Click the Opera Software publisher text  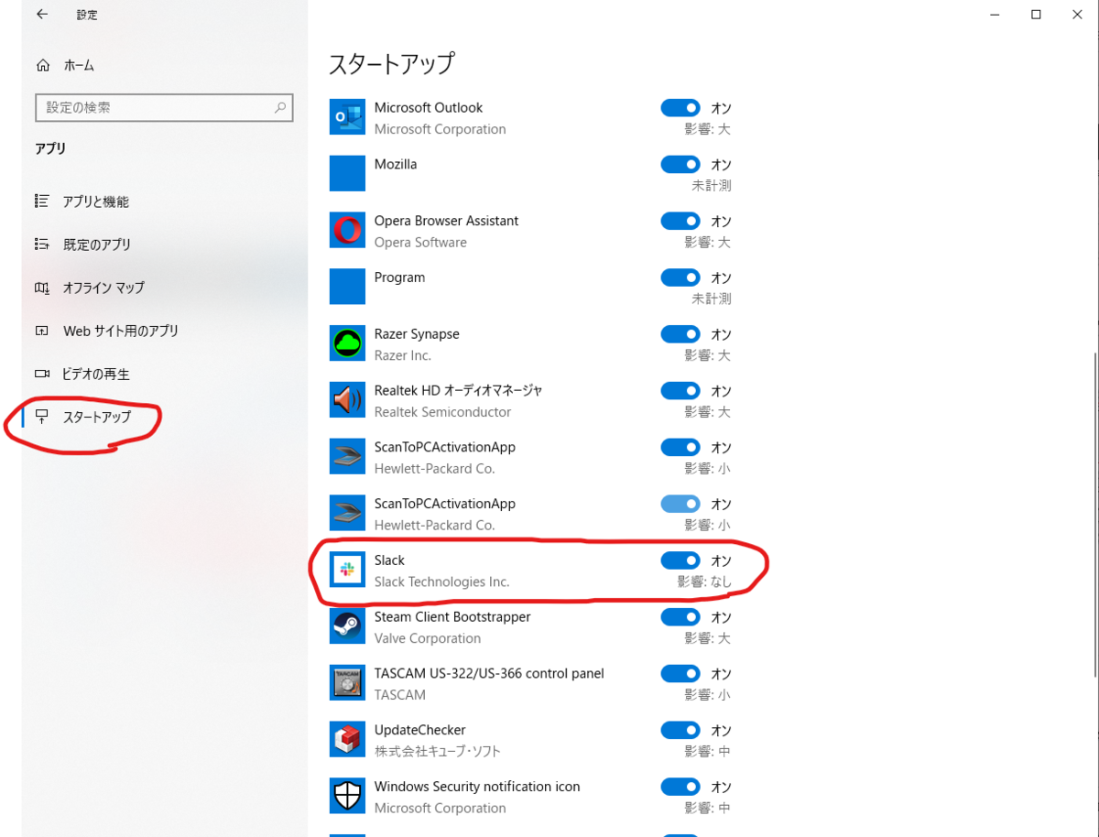pos(420,243)
